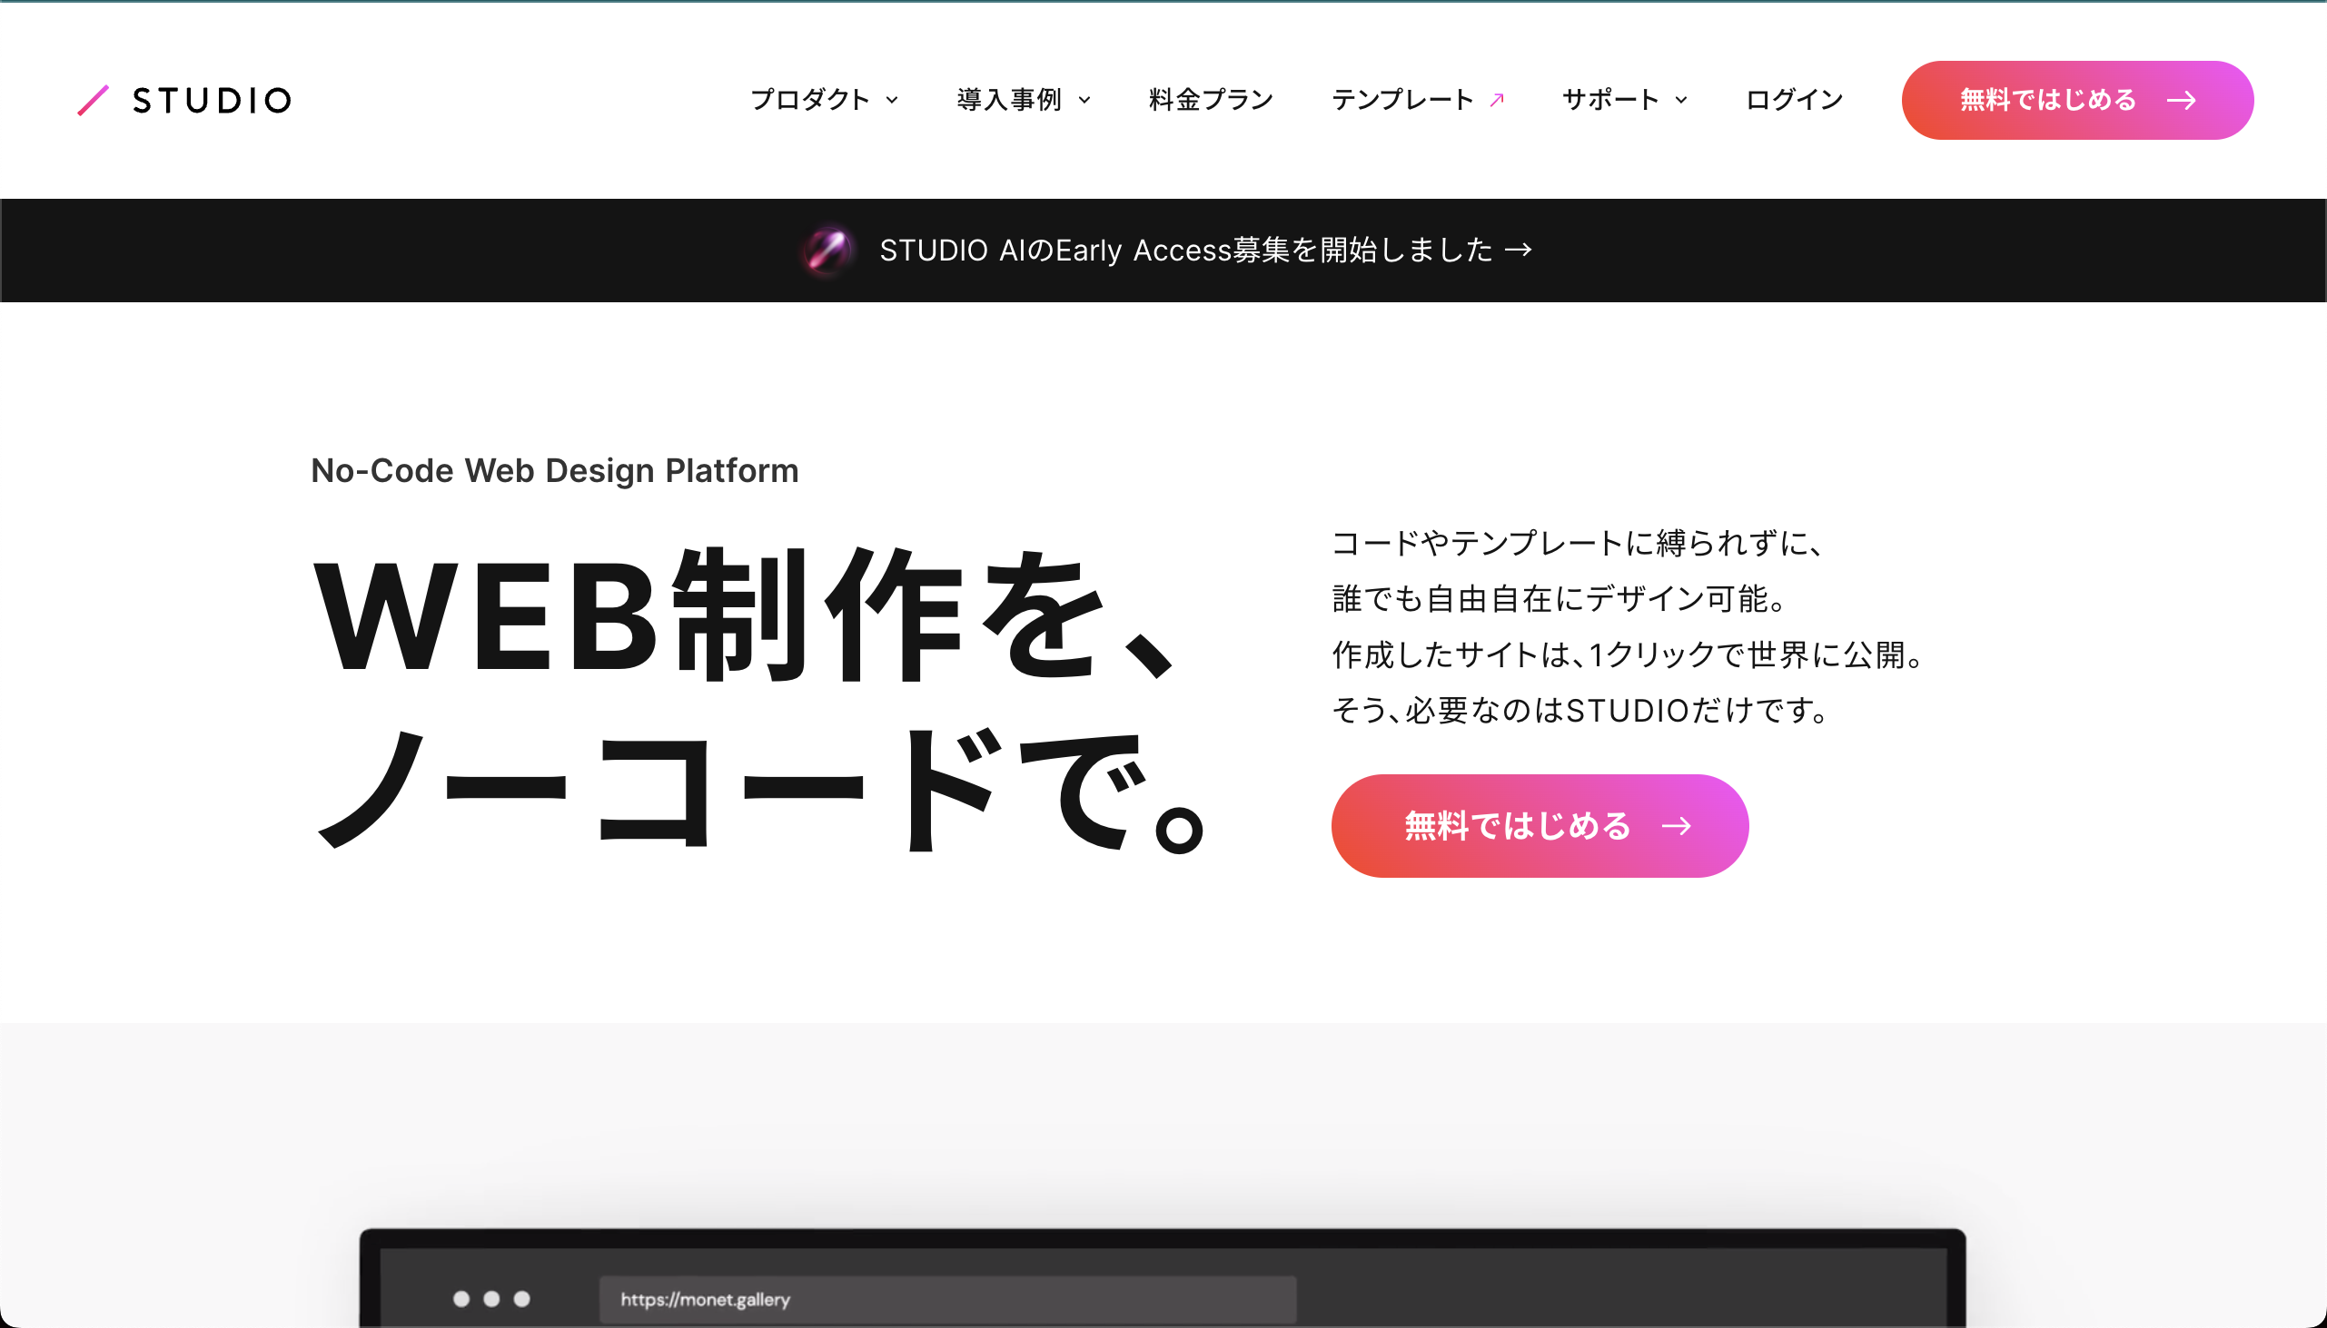Click the line そう、必要なのはSTUDIOだけです。
2327x1328 pixels.
coord(1581,711)
